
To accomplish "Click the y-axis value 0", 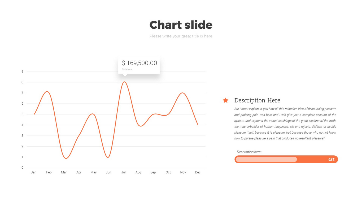I will [x=23, y=168].
